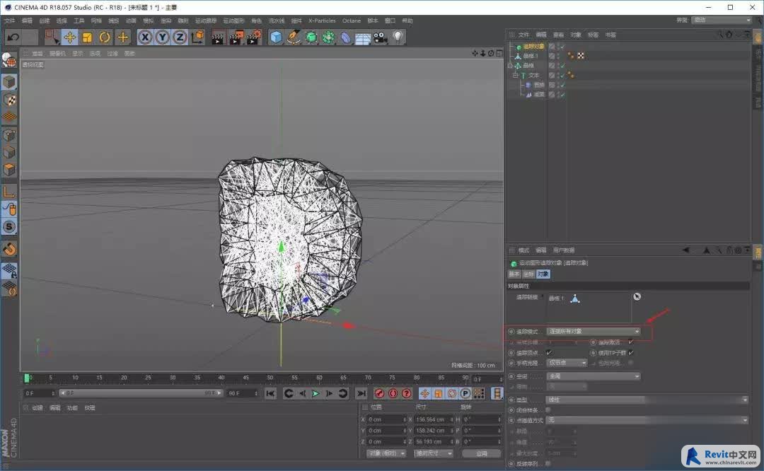
Task: Activate the Scale tool
Action: pos(87,37)
